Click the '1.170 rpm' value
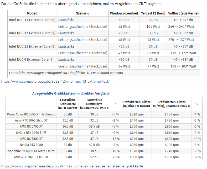The image size is (207, 169). [136, 151]
